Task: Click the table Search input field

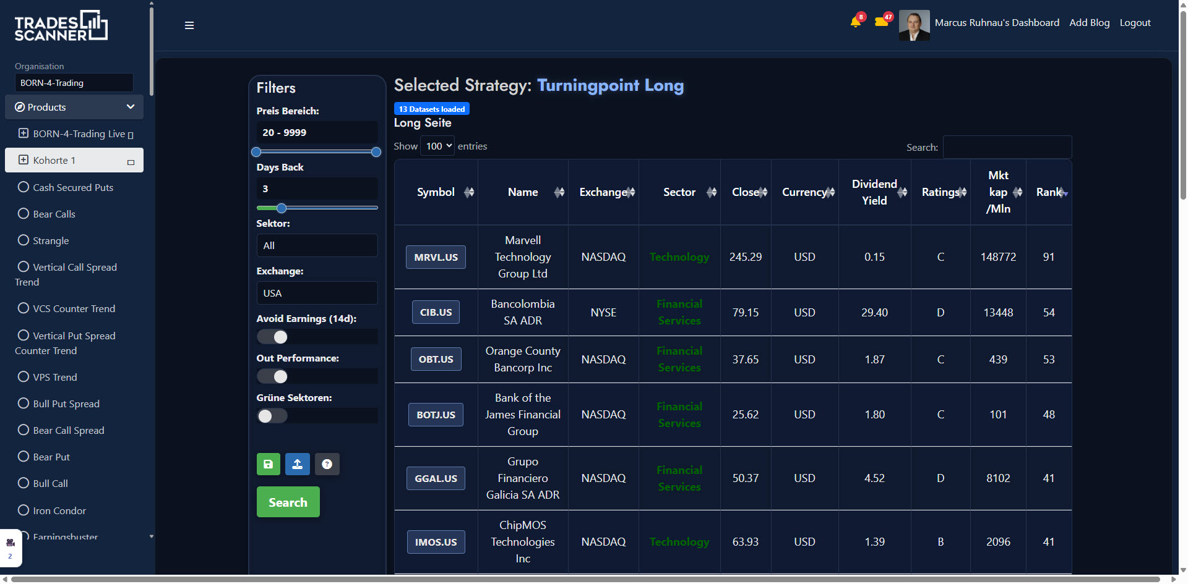Action: 1007,147
